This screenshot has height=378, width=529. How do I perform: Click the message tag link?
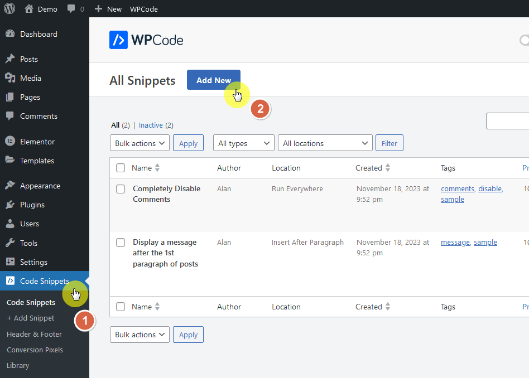tap(455, 243)
